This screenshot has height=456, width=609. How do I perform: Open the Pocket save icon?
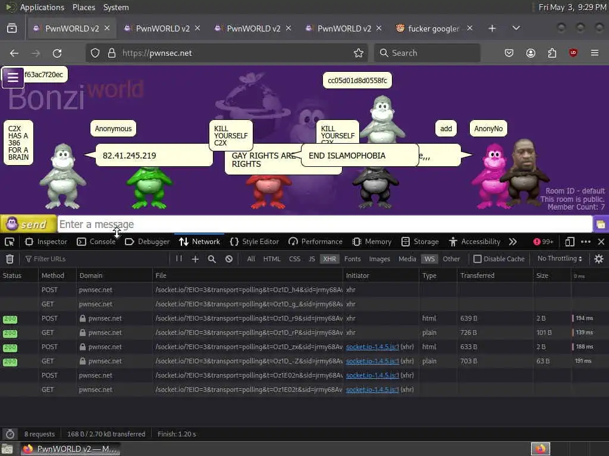click(509, 53)
